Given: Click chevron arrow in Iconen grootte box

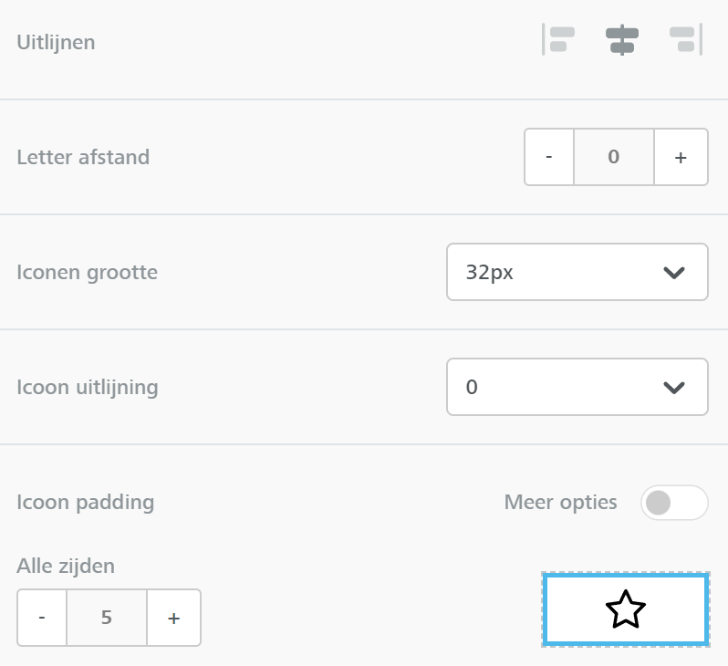Looking at the screenshot, I should [x=674, y=272].
